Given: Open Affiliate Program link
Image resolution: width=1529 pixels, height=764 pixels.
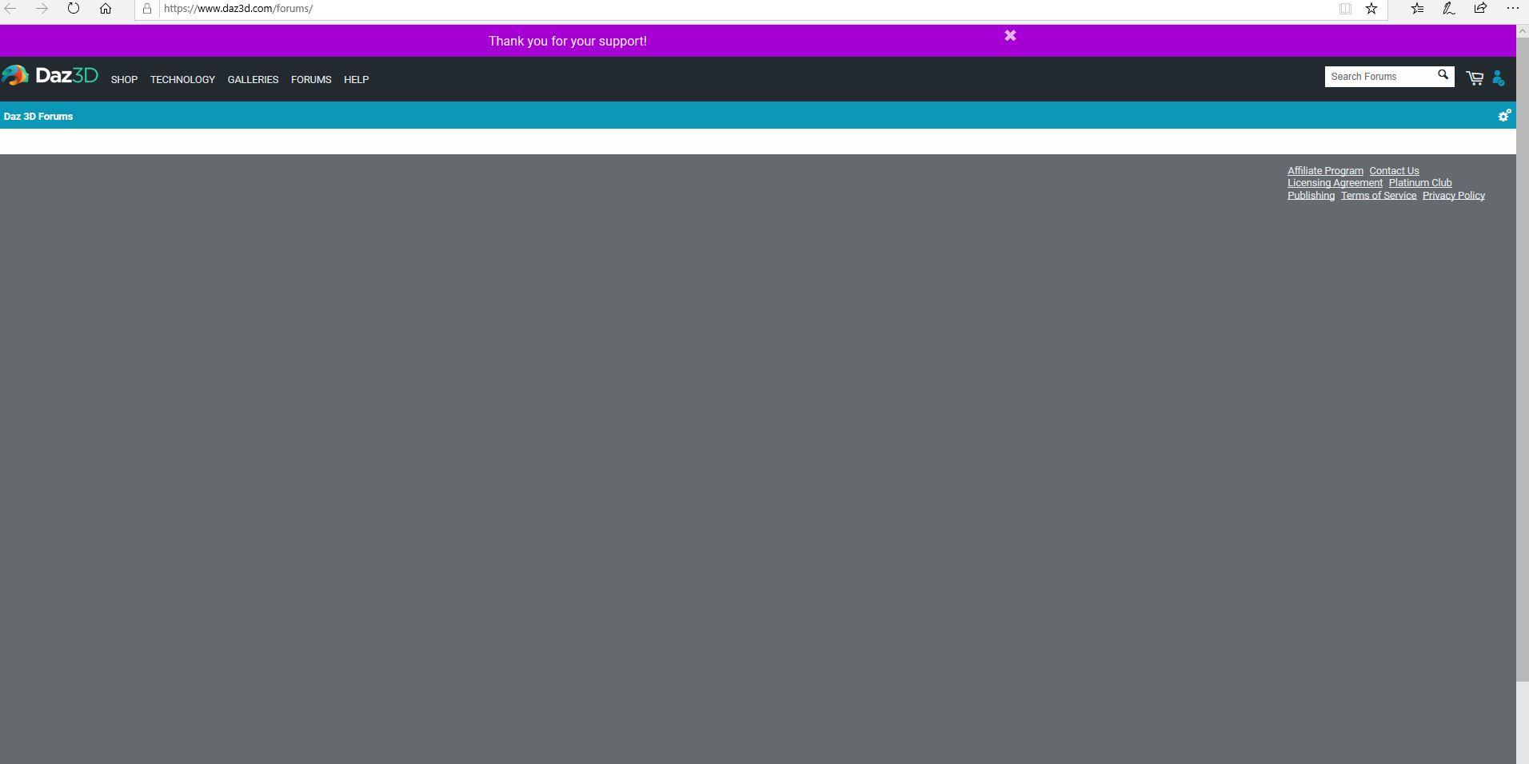Looking at the screenshot, I should [1325, 171].
